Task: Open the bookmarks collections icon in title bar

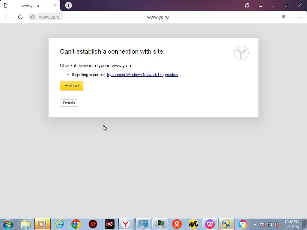Action: (247, 5)
